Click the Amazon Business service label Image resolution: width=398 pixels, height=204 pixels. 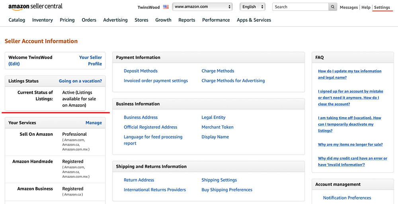(35, 189)
